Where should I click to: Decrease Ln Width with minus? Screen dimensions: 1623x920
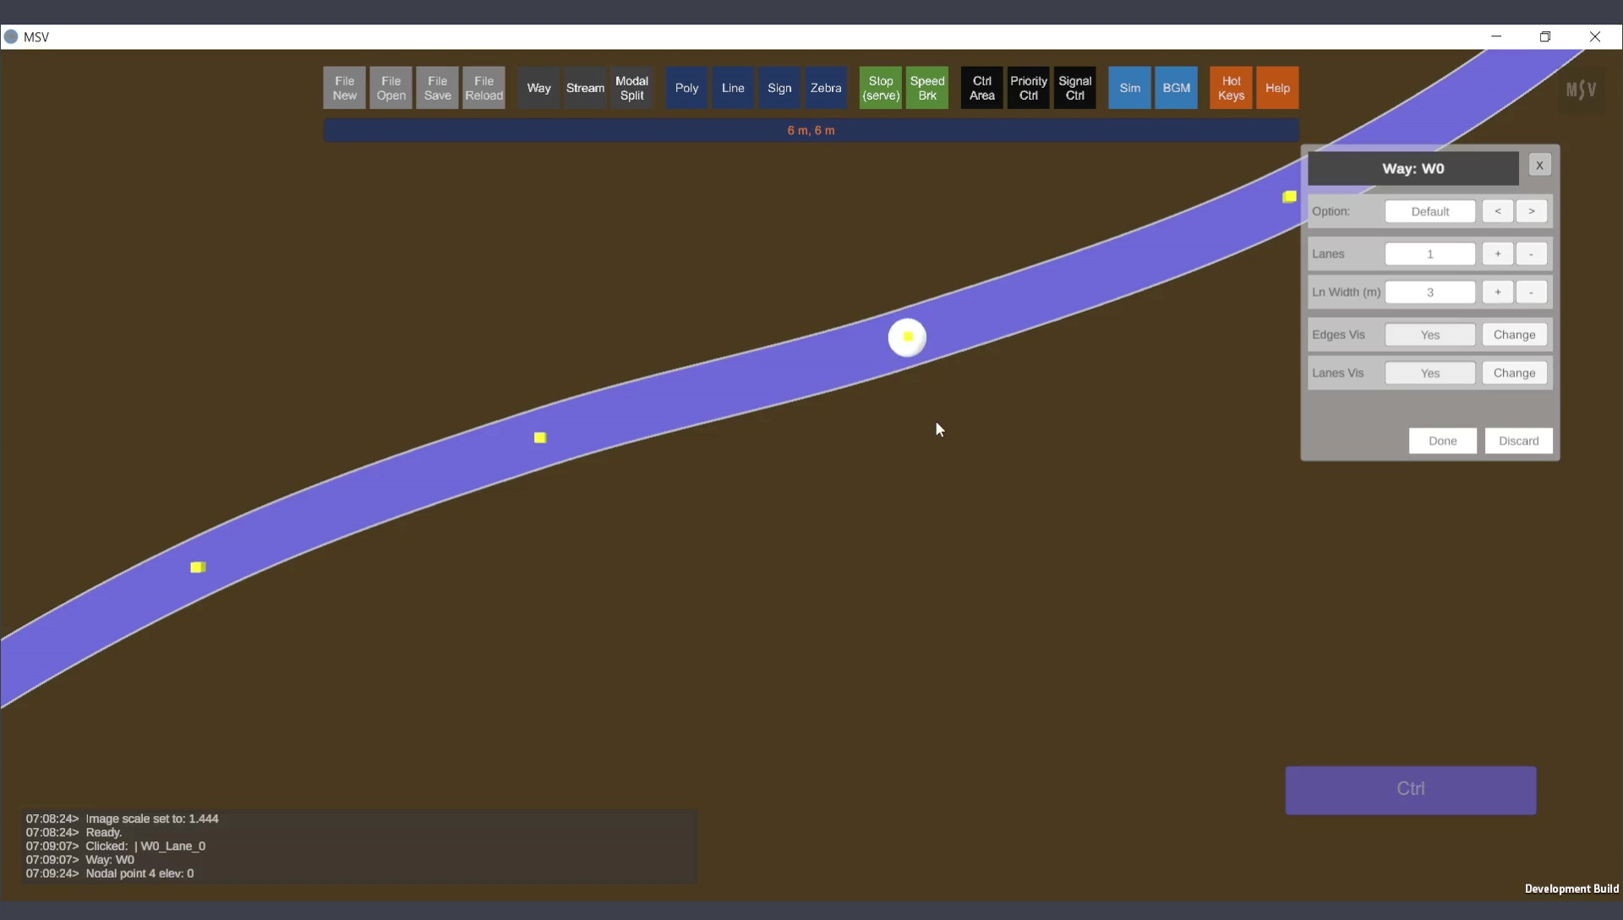click(1531, 293)
